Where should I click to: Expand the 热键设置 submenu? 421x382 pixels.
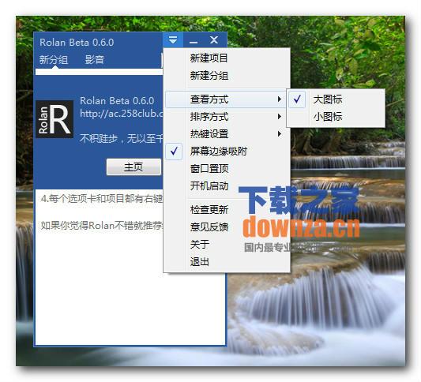(x=226, y=133)
